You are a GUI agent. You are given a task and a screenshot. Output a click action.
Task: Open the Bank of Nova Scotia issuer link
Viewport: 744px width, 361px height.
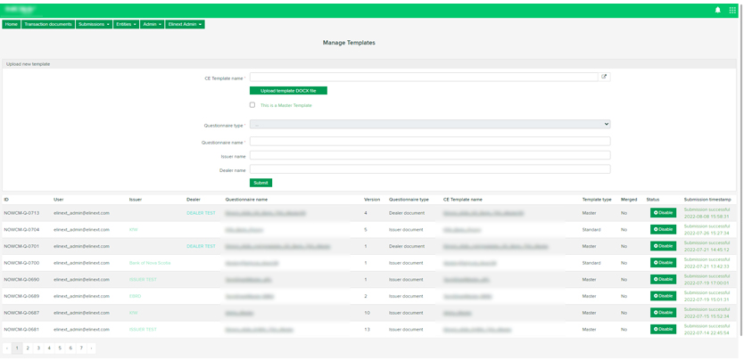coord(150,263)
